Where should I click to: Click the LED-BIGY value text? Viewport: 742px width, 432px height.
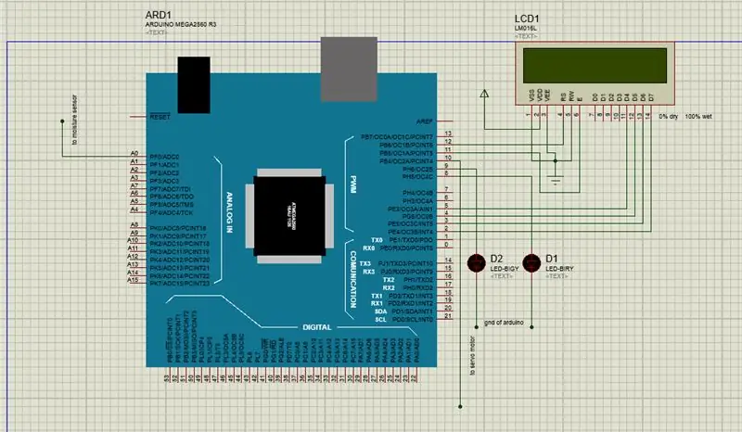505,268
